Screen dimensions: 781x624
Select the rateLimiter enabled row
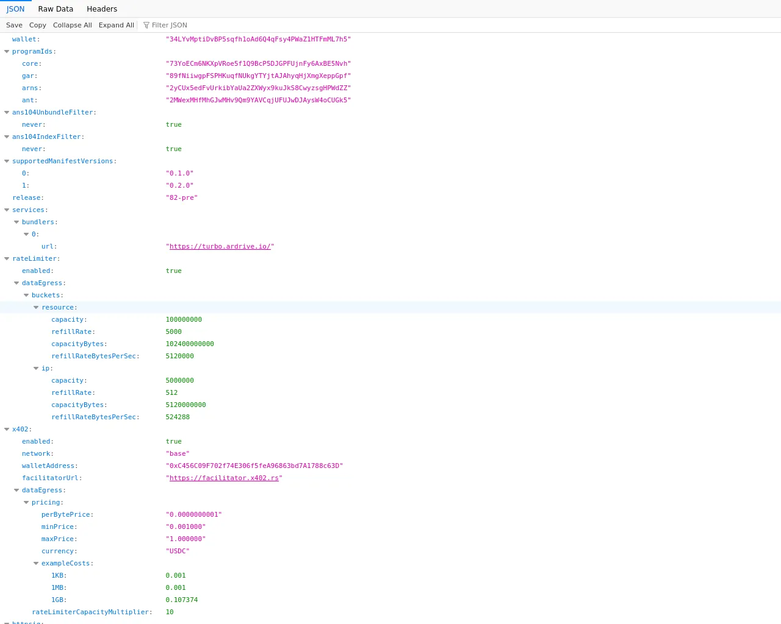pos(390,271)
